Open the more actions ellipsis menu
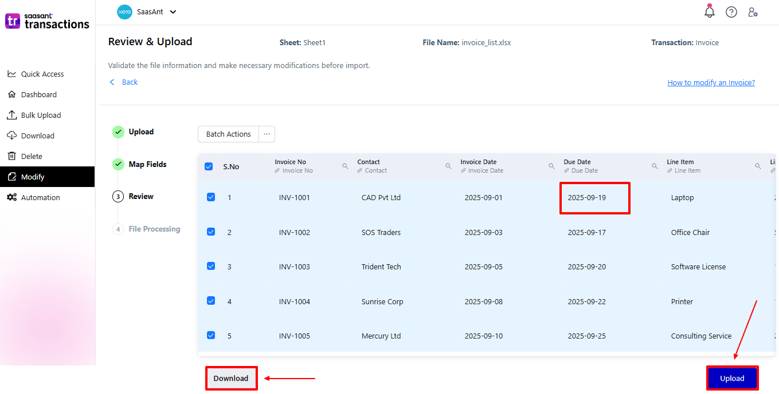779x394 pixels. pos(266,134)
